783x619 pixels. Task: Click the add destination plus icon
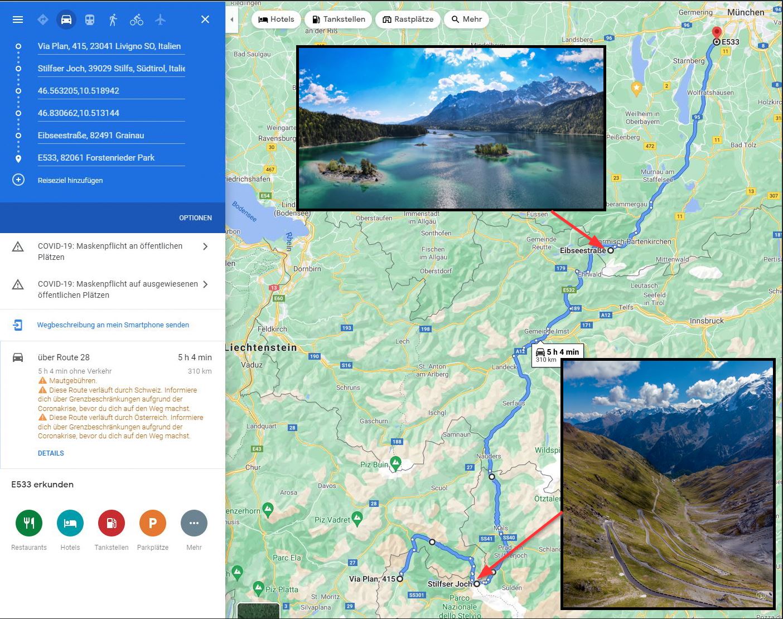(x=18, y=180)
